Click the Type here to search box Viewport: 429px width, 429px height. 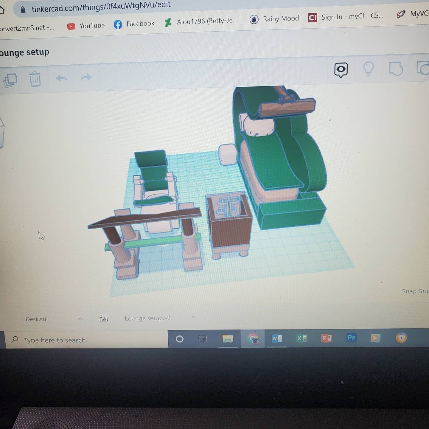coord(86,340)
